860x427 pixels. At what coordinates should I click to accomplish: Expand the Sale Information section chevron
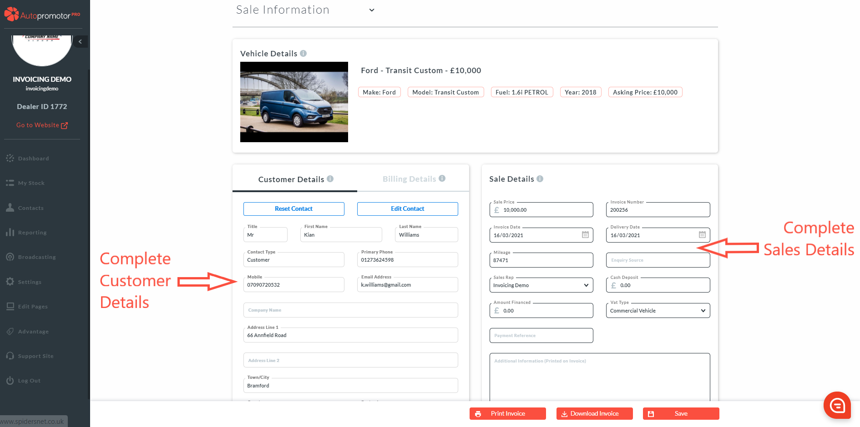(x=372, y=10)
